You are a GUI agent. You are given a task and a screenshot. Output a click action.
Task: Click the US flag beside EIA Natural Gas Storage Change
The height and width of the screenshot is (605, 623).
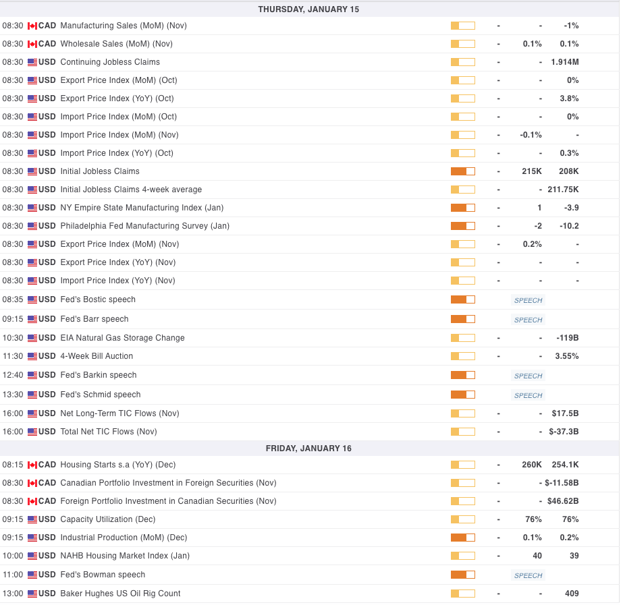coord(33,338)
